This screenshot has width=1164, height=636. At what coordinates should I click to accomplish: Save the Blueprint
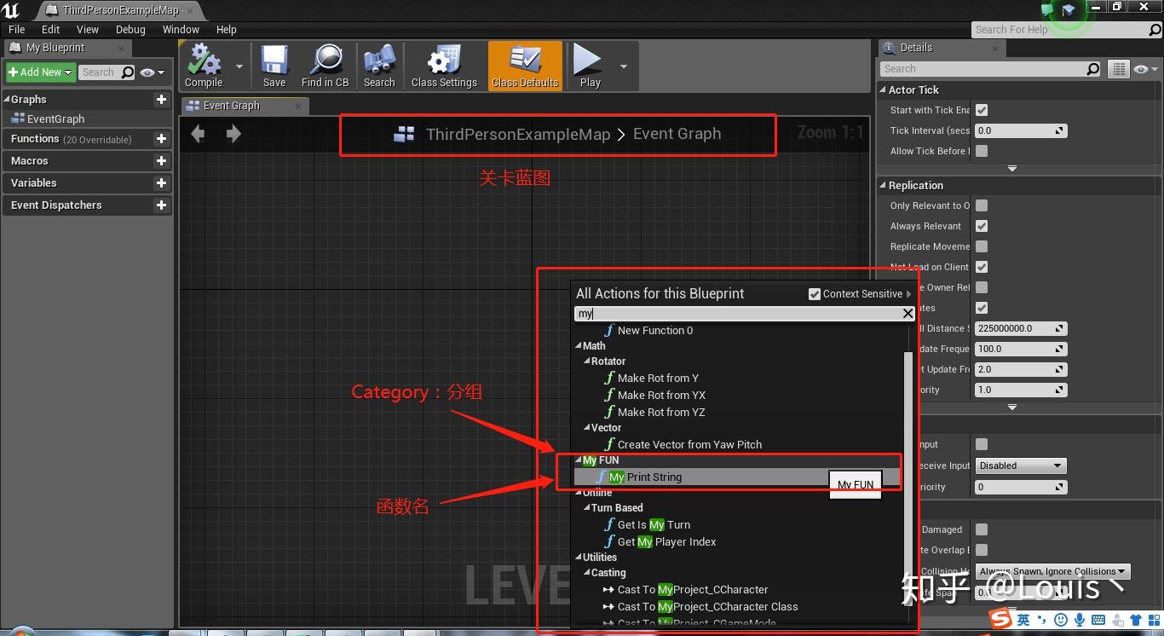(x=274, y=65)
